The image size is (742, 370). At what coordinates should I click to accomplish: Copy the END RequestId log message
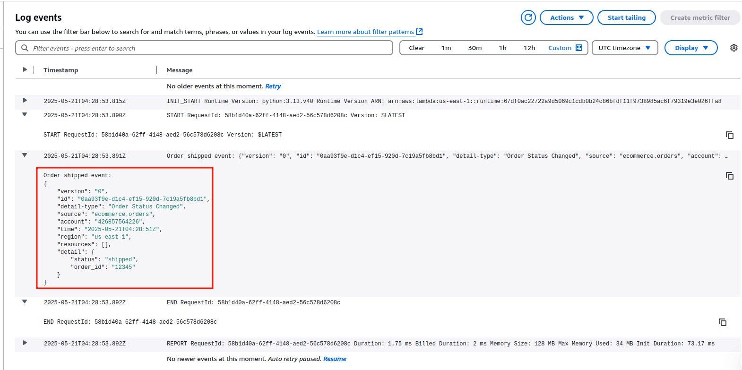tap(722, 322)
